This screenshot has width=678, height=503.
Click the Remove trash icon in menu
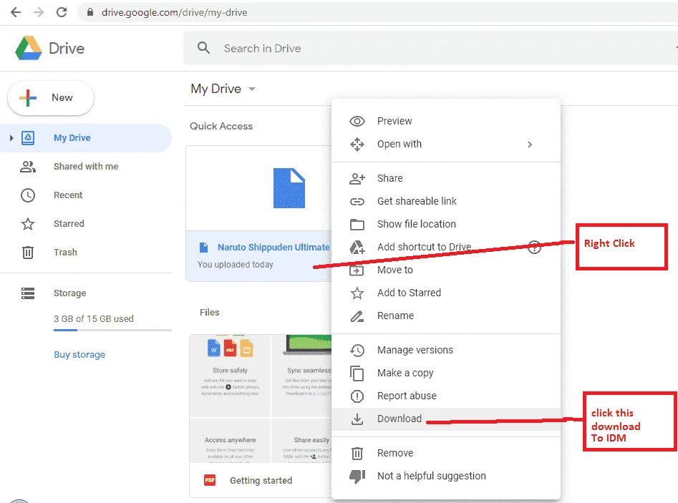pos(357,454)
